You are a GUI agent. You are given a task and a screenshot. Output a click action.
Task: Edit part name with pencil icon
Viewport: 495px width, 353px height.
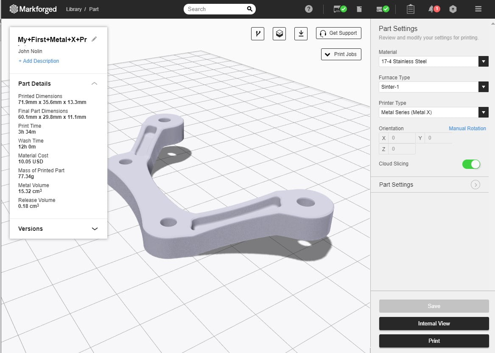point(94,39)
